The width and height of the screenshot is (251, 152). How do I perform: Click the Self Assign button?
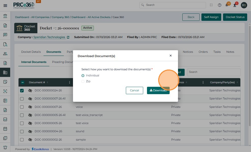211,17
